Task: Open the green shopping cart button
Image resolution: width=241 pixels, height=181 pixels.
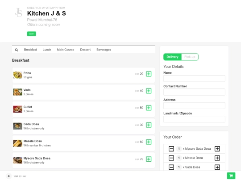Action: pos(231,176)
